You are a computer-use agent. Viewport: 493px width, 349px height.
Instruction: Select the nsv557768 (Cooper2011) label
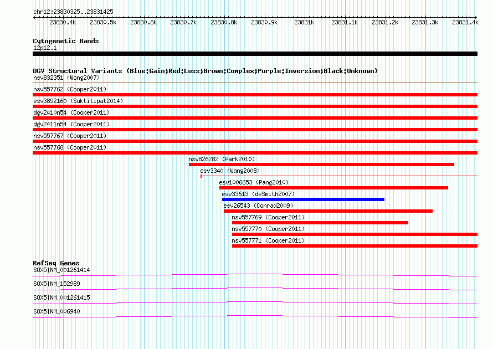click(70, 147)
